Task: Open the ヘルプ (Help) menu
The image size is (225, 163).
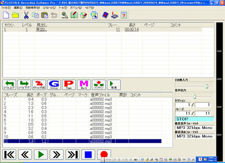Action: 89,8
